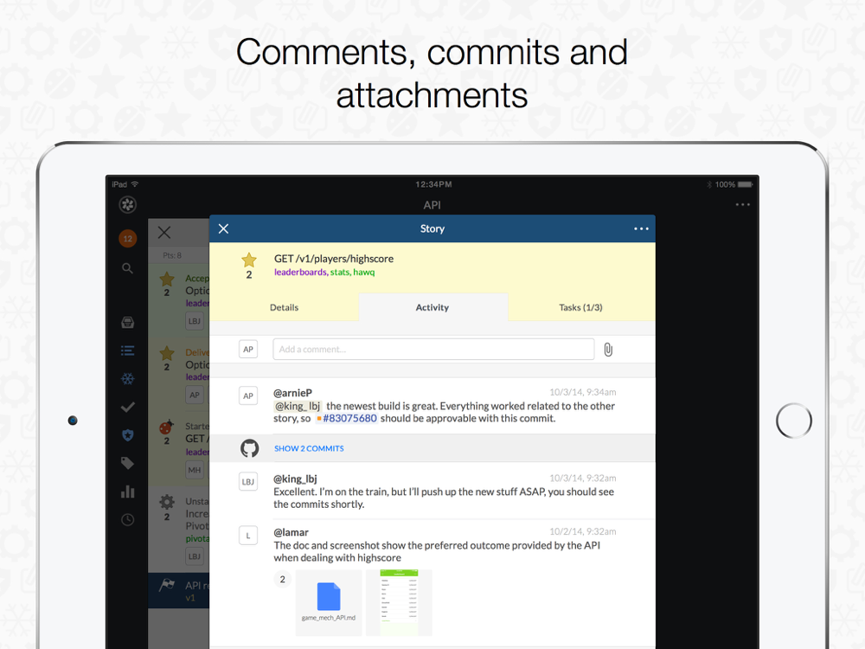Tap the MH owner badge in background list
The image size is (865, 649).
194,470
